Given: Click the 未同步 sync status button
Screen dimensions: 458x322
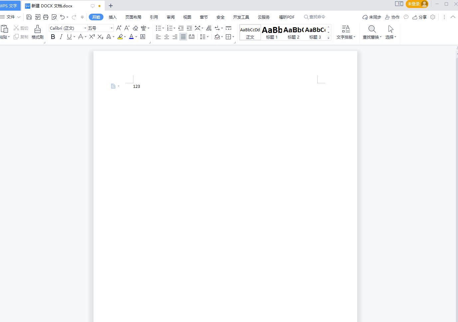Looking at the screenshot, I should (372, 17).
